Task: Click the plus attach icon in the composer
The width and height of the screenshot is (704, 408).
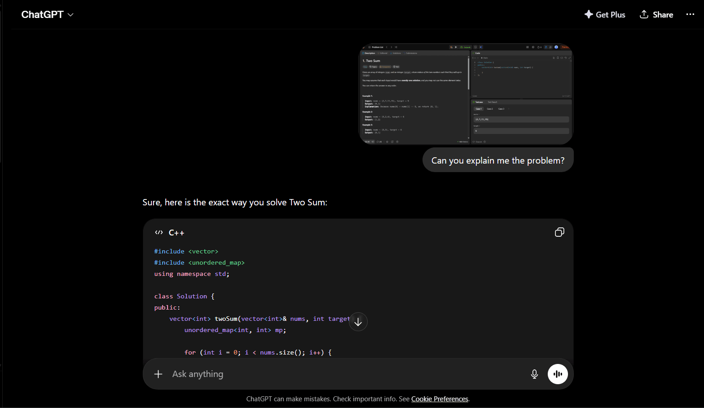Action: (158, 374)
